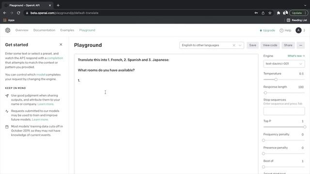Click the line 'What rooms do you have available?'

tap(106, 70)
